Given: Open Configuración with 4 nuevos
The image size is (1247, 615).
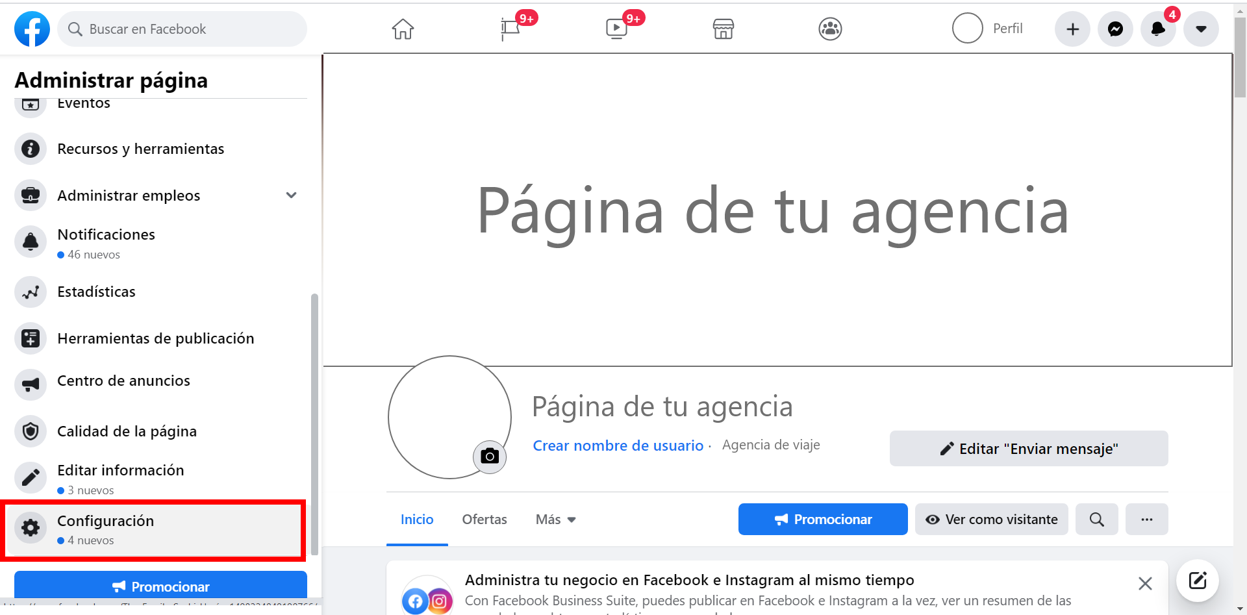Looking at the screenshot, I should [x=155, y=530].
